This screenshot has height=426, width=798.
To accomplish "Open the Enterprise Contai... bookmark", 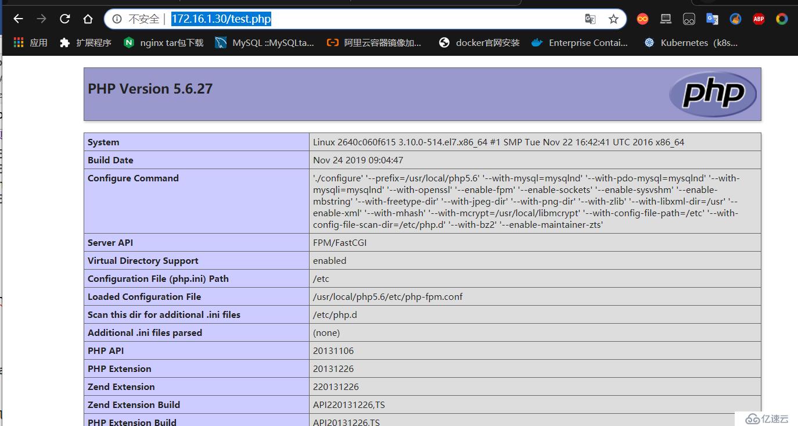I will (x=580, y=42).
